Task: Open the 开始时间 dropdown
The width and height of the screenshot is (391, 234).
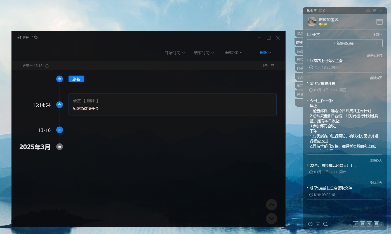Action: pyautogui.click(x=175, y=53)
